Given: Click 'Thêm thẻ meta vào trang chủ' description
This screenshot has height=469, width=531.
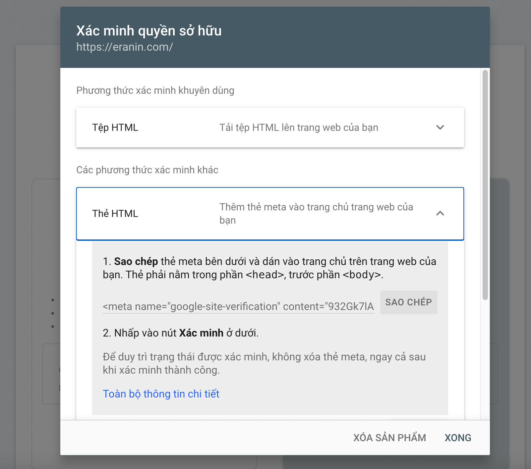Looking at the screenshot, I should coord(316,214).
